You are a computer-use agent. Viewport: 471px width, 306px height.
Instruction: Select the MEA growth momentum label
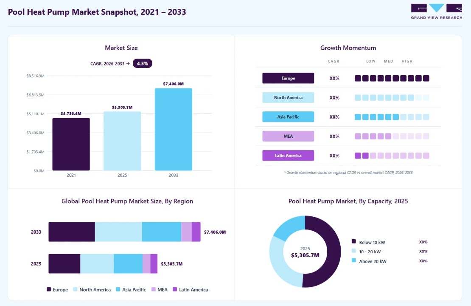coord(288,136)
